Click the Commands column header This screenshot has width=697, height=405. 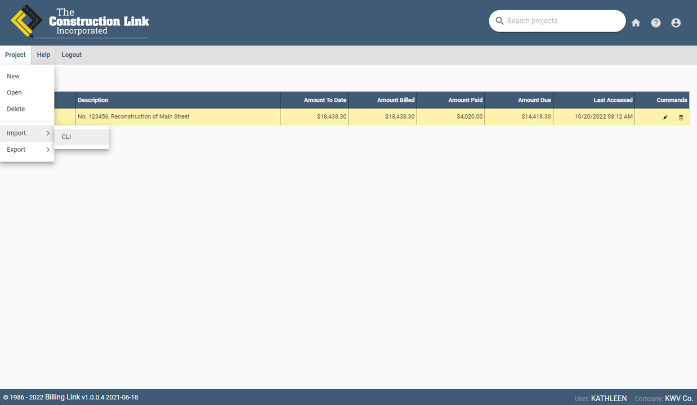point(662,100)
